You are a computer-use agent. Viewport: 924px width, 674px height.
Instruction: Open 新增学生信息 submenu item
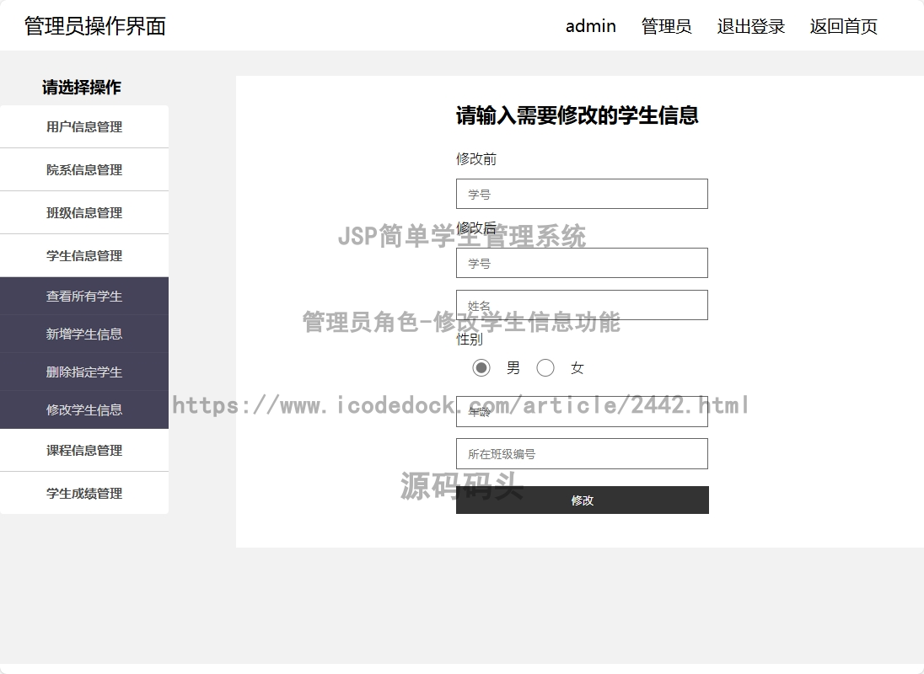[84, 334]
